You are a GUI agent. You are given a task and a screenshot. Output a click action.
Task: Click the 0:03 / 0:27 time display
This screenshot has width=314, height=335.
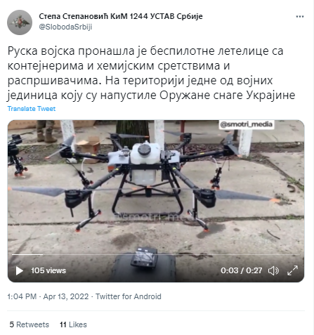pyautogui.click(x=241, y=270)
